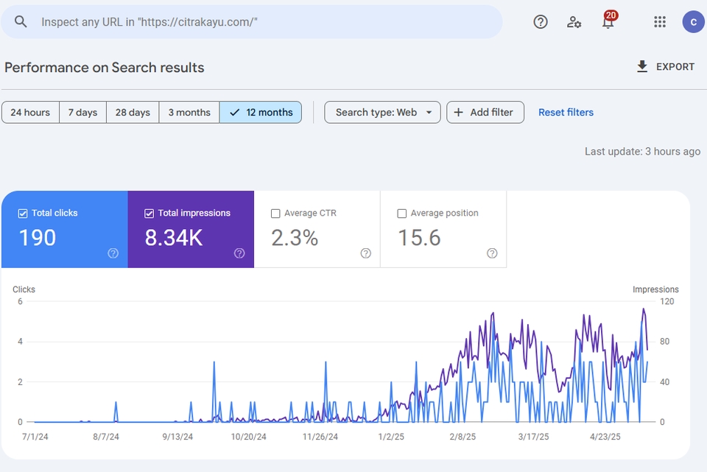The width and height of the screenshot is (707, 472).
Task: Click the Average CTR help icon
Action: (366, 253)
